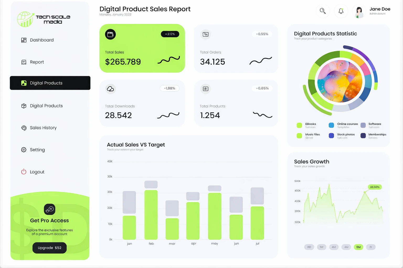Click the Total Products card icon

coord(206,89)
